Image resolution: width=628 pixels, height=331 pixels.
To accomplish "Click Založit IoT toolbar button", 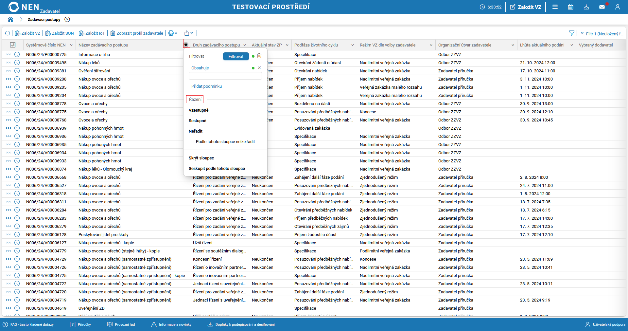I will pyautogui.click(x=92, y=33).
